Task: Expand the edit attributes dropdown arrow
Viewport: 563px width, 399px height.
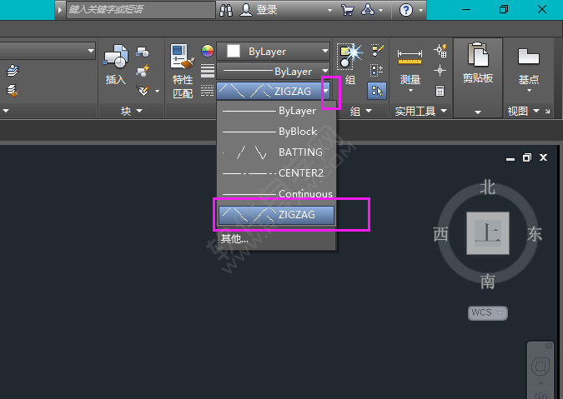Action: coord(158,91)
